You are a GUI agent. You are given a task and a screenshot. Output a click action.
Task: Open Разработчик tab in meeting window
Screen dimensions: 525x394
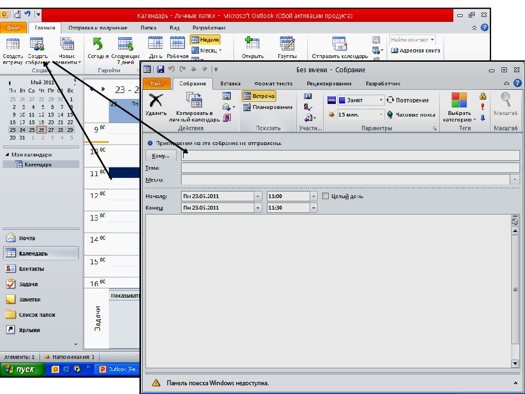coord(383,83)
